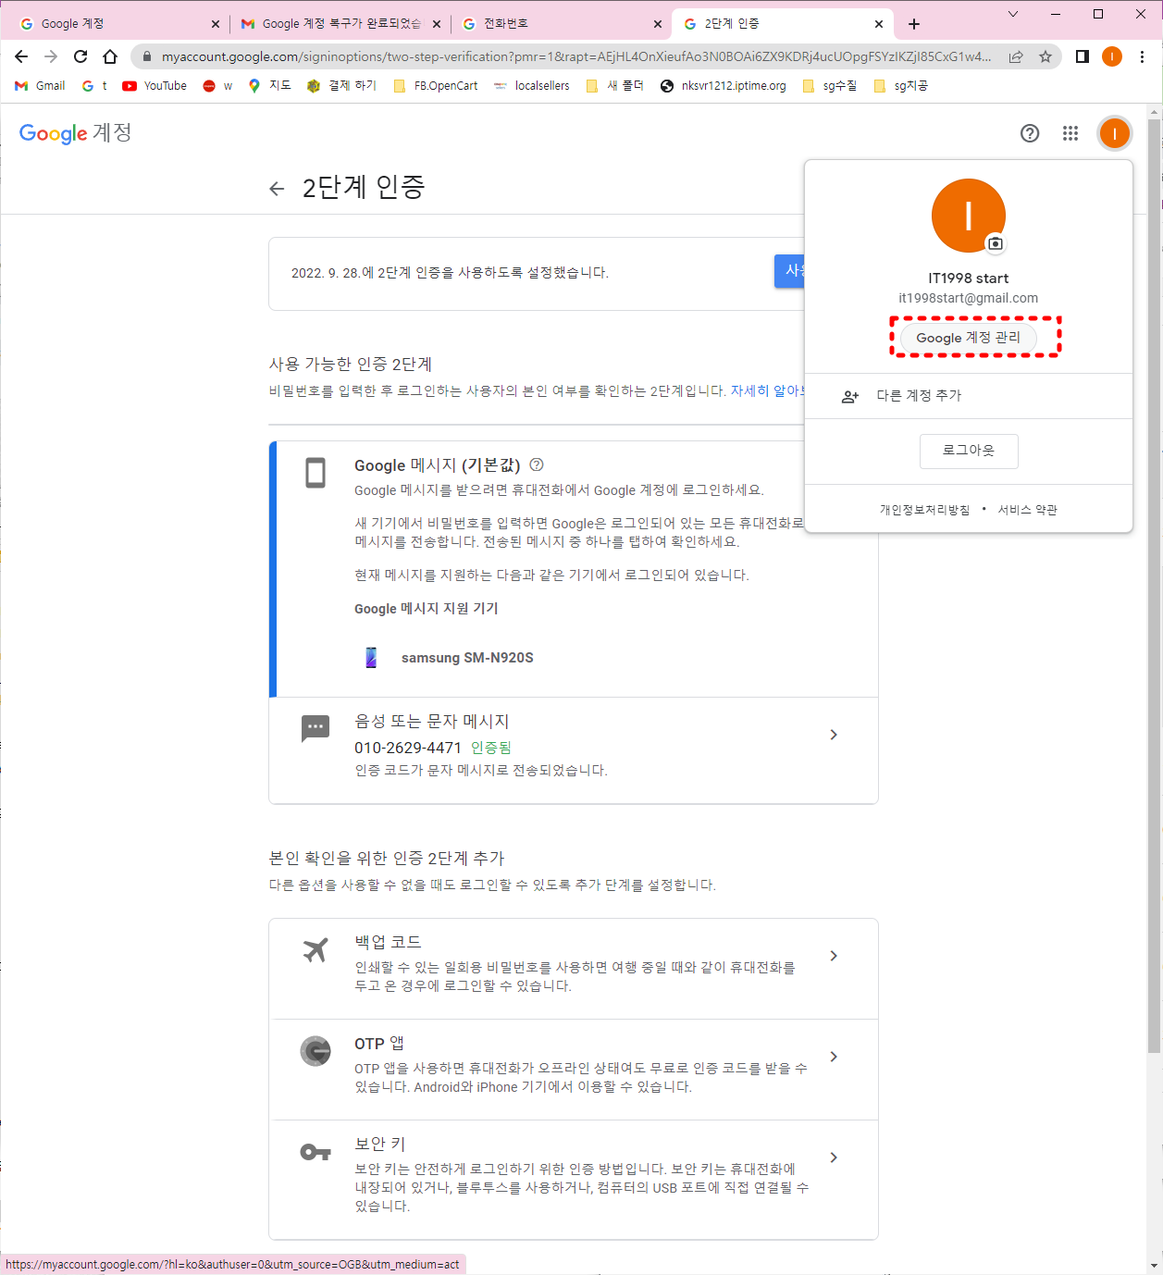Open the browser home page icon
Image resolution: width=1163 pixels, height=1275 pixels.
coord(110,56)
